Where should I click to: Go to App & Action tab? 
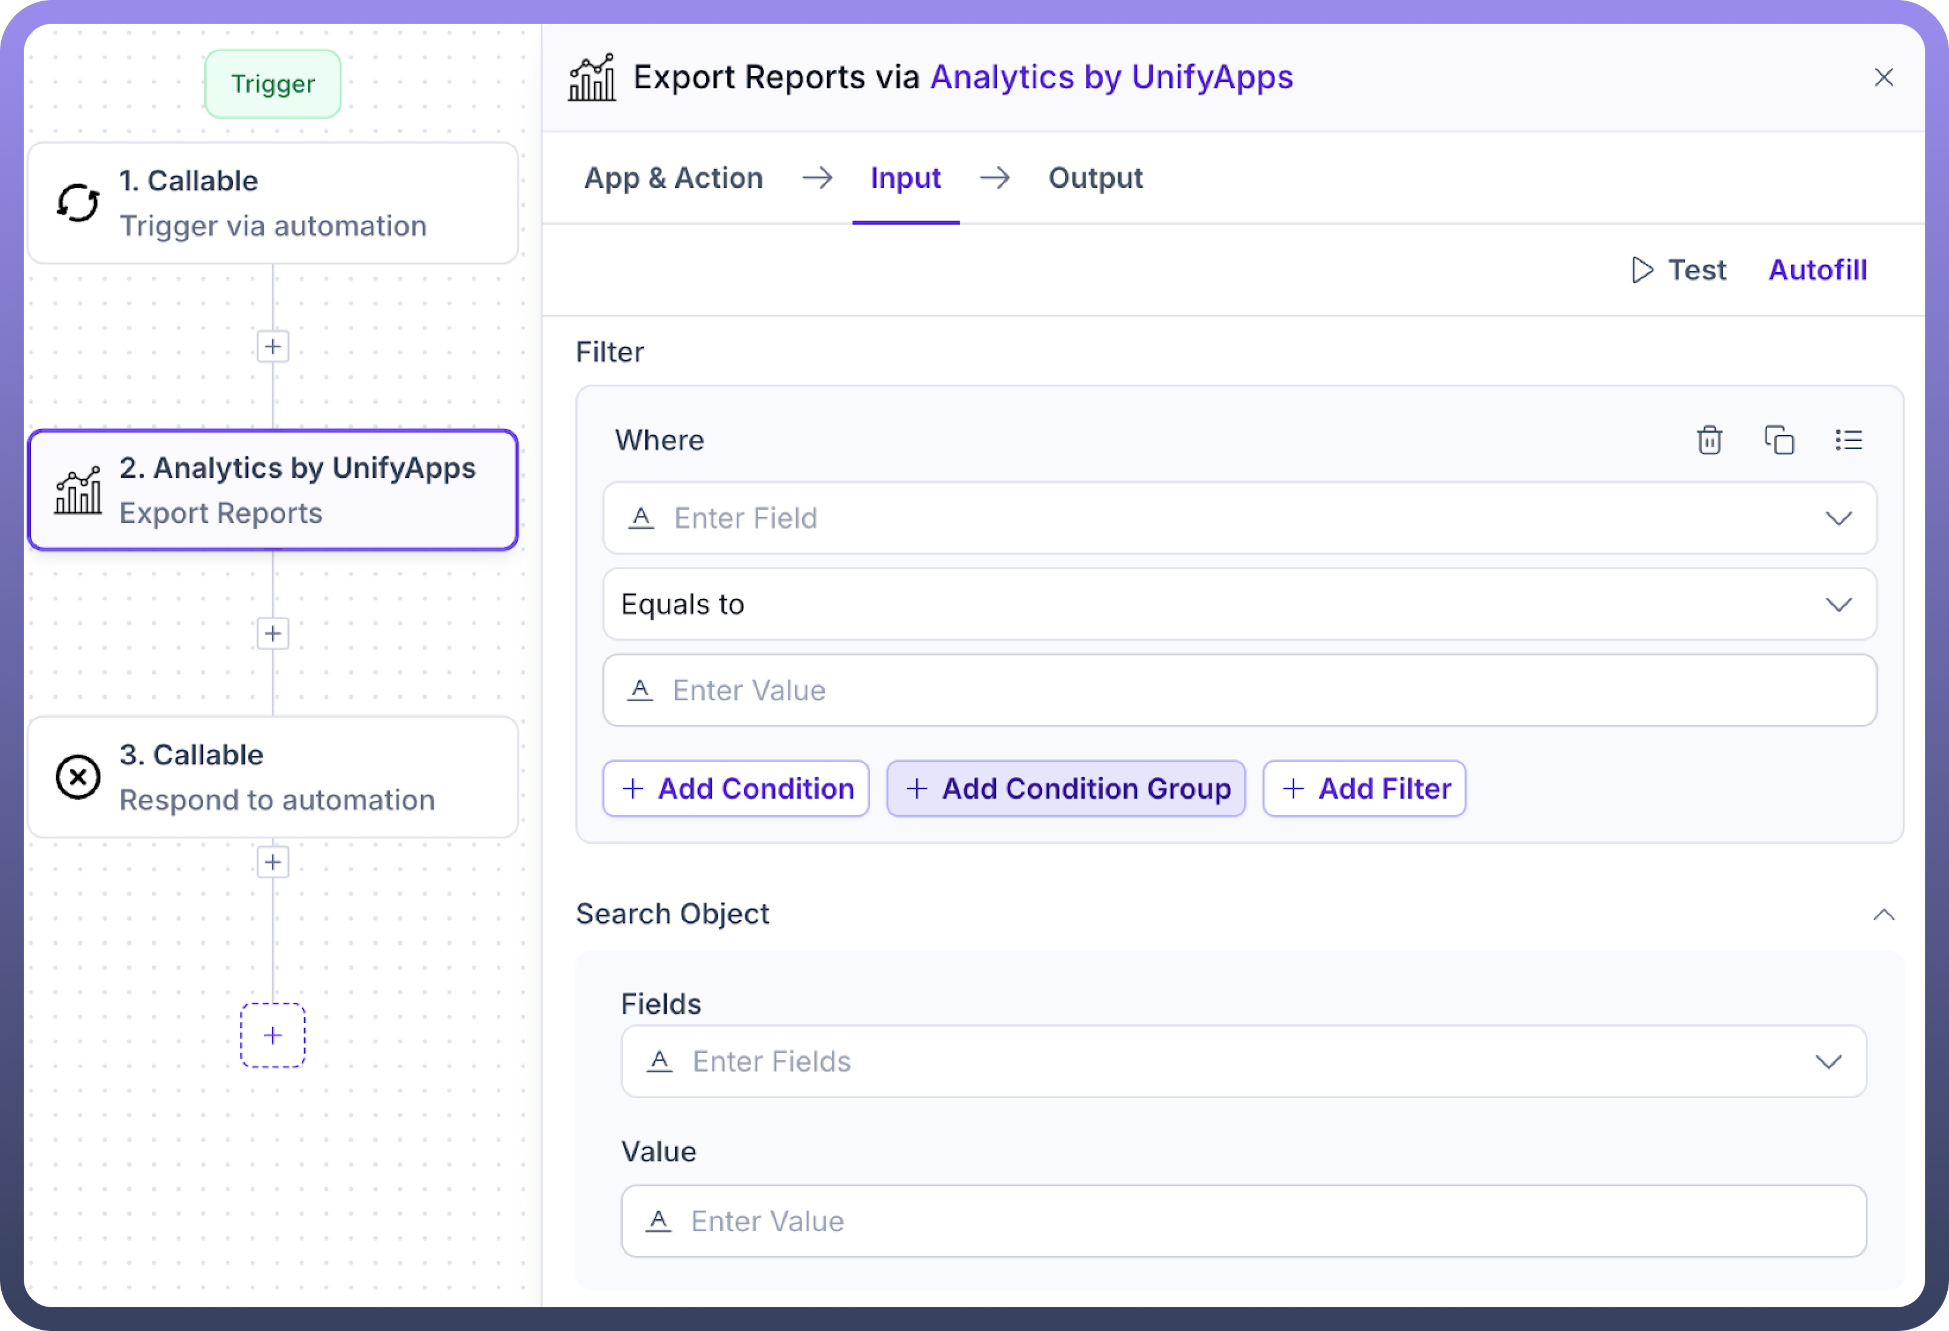pos(673,178)
